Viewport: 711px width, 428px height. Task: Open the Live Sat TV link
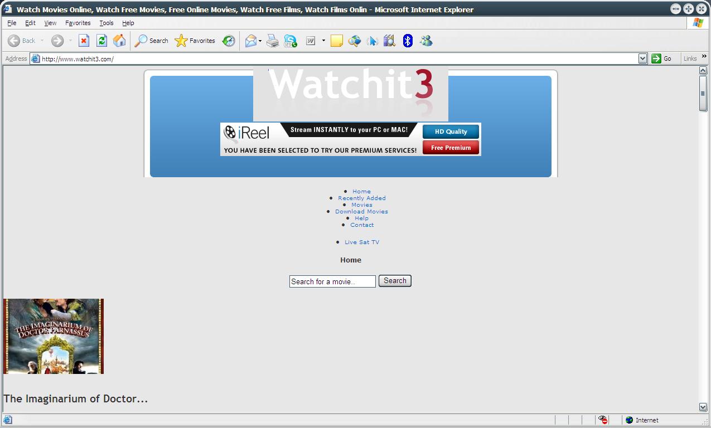(362, 242)
